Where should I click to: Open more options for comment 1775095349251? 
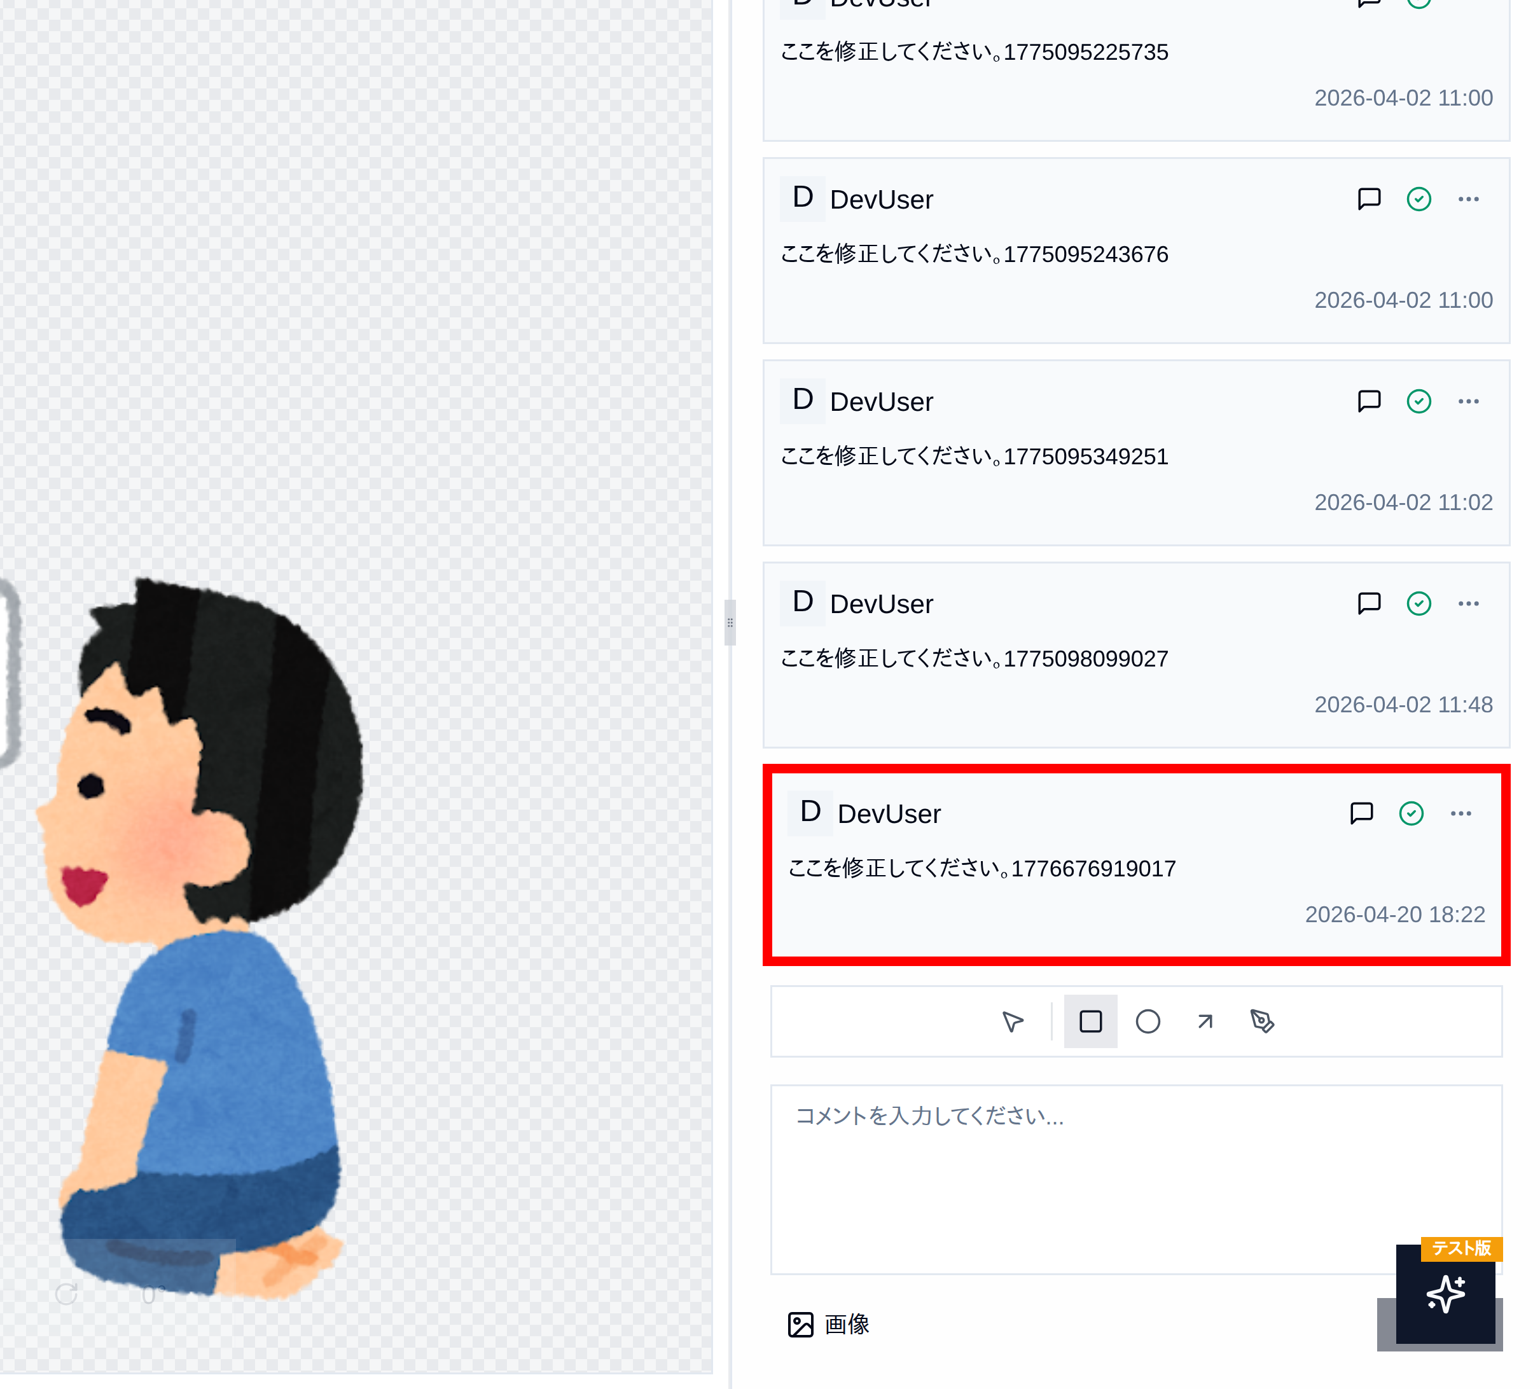click(x=1468, y=401)
